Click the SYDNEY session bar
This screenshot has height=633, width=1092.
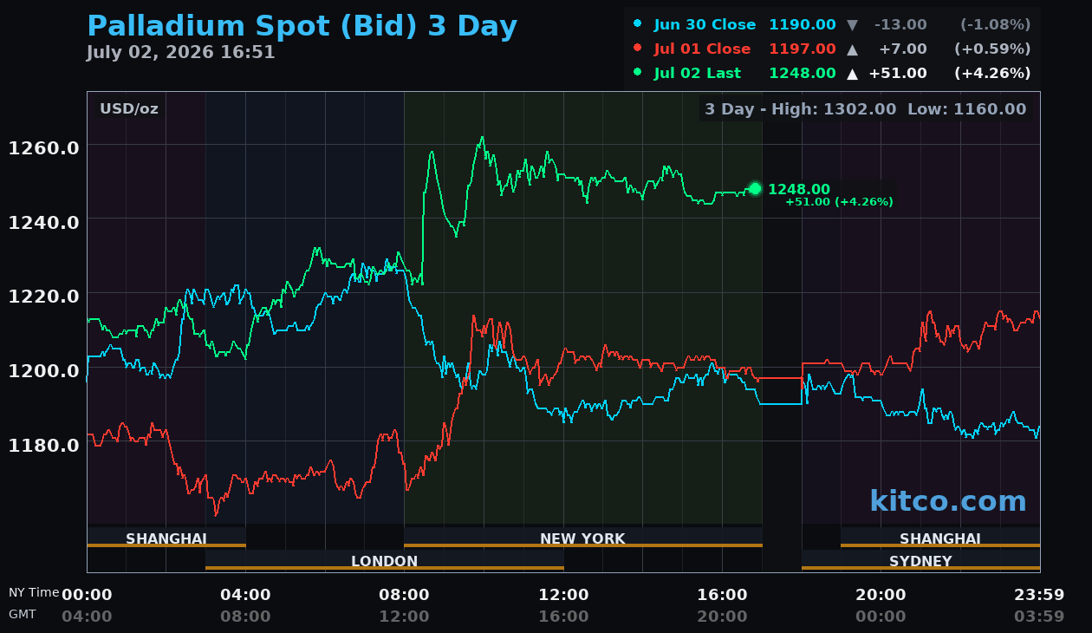920,561
